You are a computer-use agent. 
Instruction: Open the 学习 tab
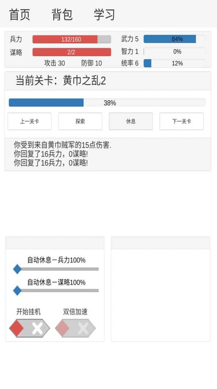click(104, 14)
